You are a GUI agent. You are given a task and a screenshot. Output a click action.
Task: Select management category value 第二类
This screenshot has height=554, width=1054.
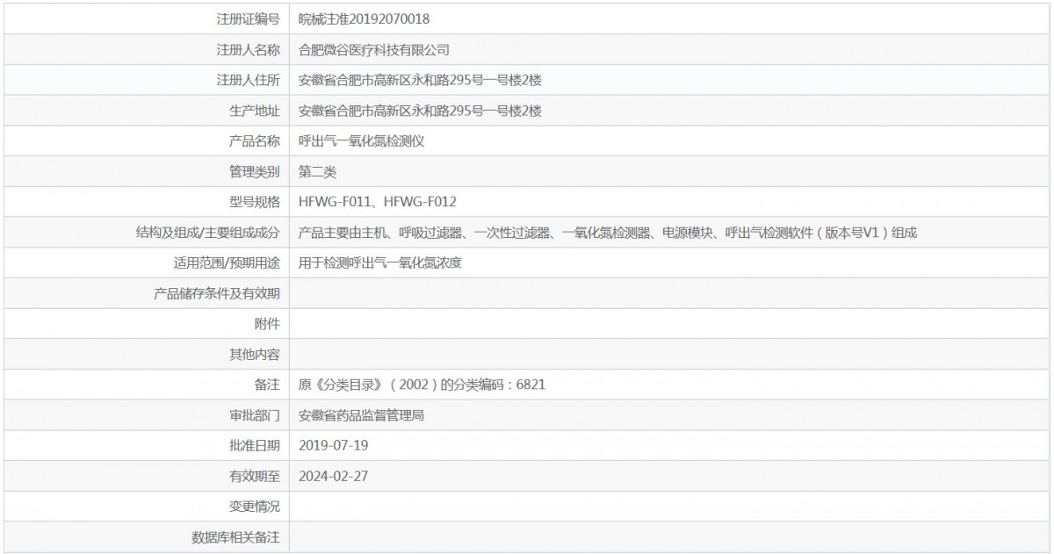click(318, 171)
